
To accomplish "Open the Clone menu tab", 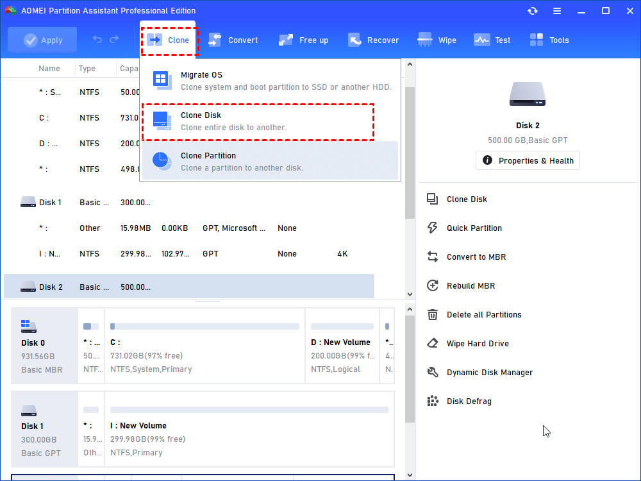I will click(x=168, y=40).
